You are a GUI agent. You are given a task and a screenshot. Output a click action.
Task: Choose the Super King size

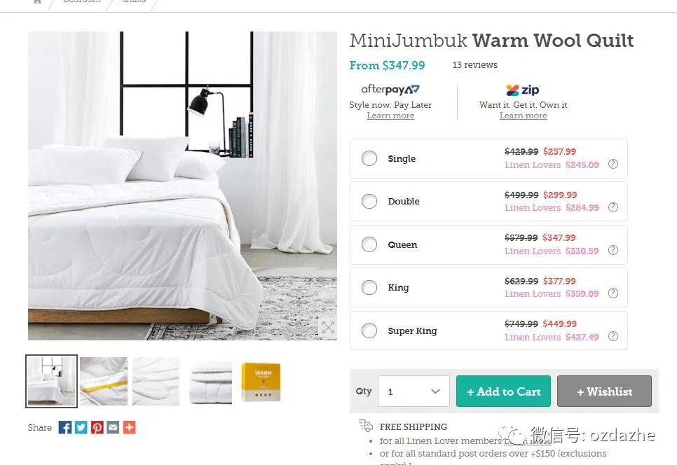369,331
